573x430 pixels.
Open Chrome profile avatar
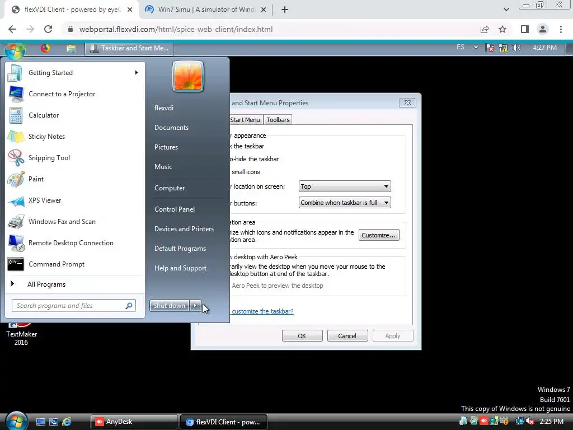(543, 29)
